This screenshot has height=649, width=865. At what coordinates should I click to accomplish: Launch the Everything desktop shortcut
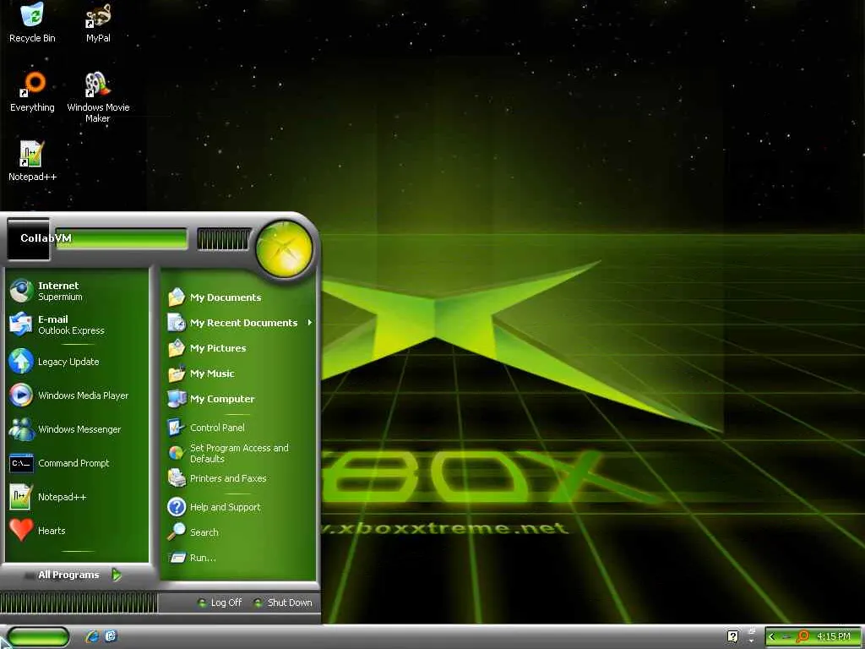pos(33,91)
